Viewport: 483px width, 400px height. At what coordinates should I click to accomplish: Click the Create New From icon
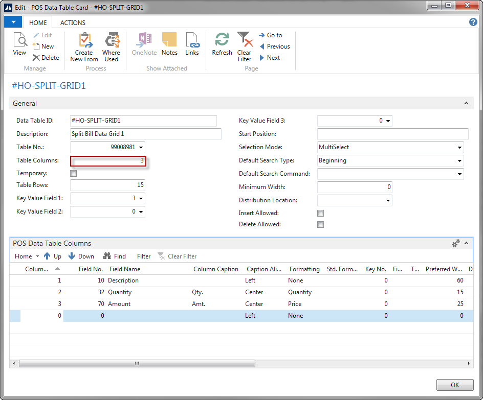tap(84, 41)
